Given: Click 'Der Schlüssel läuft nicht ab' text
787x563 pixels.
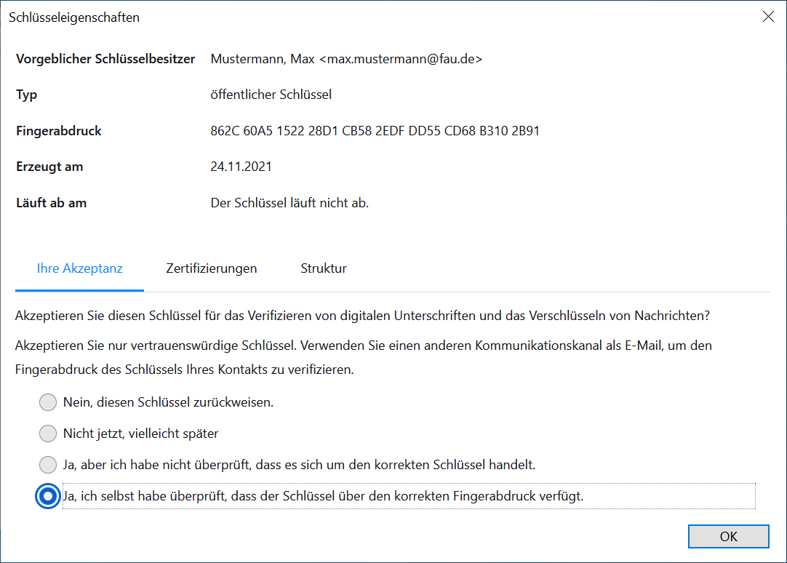Looking at the screenshot, I should (289, 203).
